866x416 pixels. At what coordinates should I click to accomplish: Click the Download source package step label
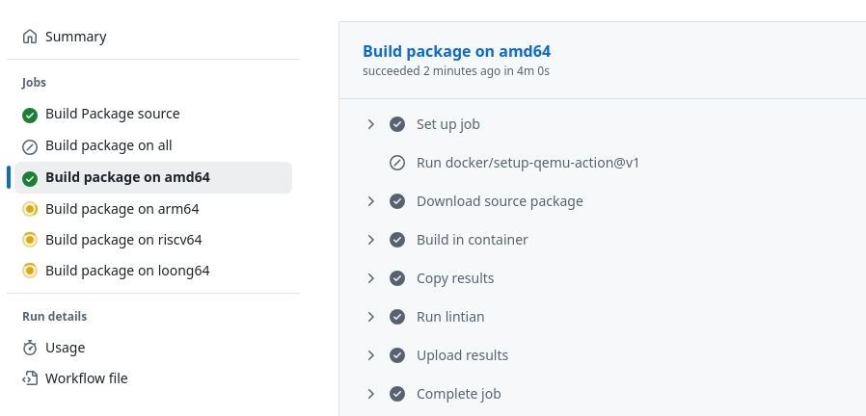[500, 201]
